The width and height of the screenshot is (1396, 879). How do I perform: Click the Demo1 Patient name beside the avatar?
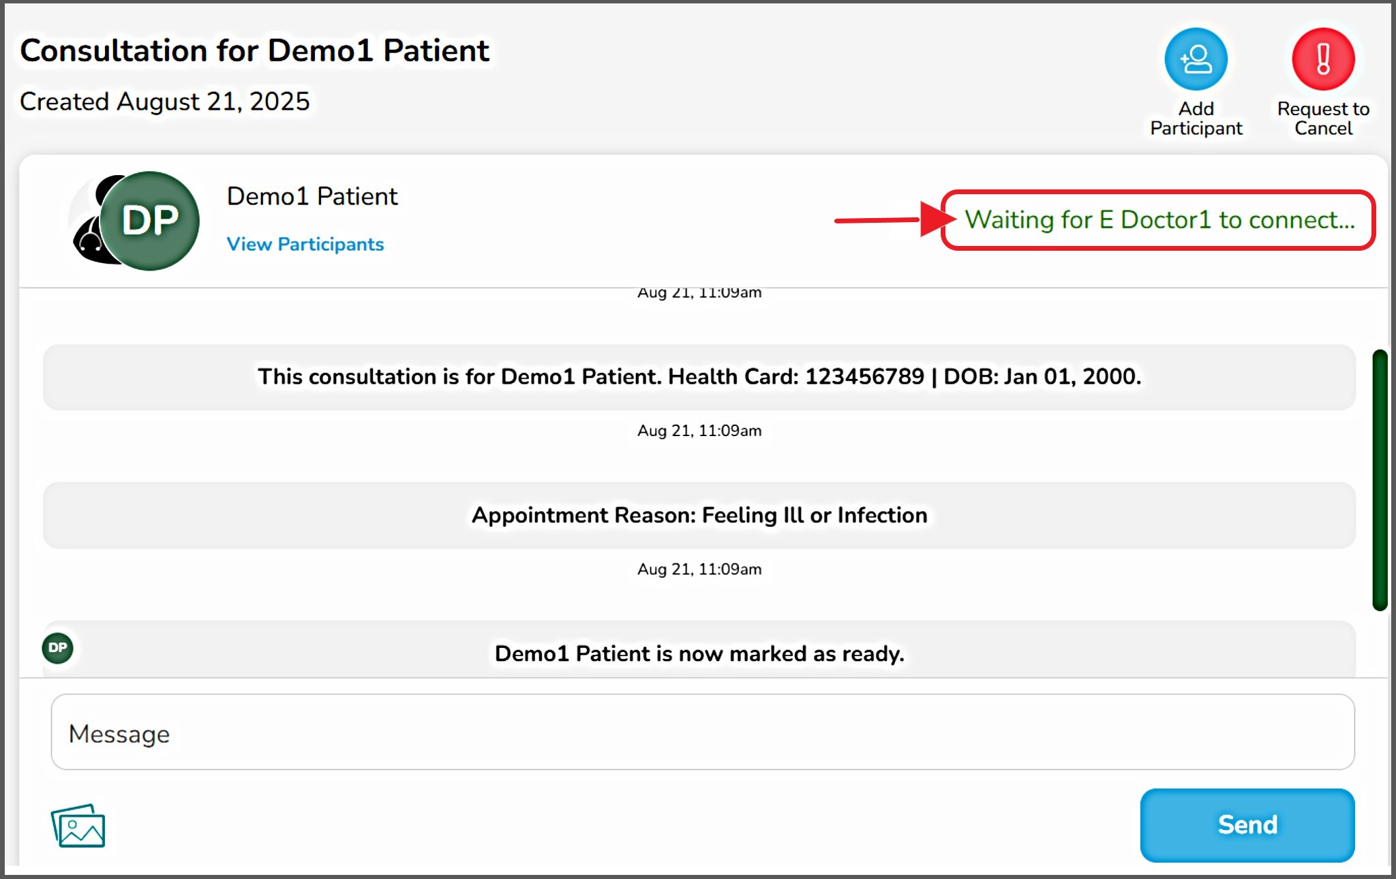(312, 196)
